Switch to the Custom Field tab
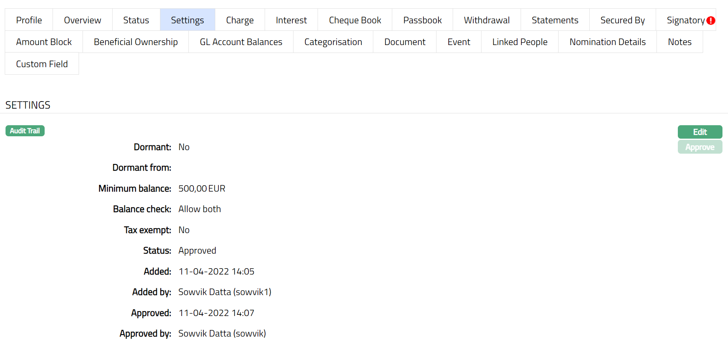728x348 pixels. tap(42, 64)
